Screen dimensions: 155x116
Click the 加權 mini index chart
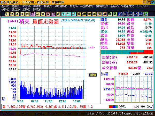(134, 89)
